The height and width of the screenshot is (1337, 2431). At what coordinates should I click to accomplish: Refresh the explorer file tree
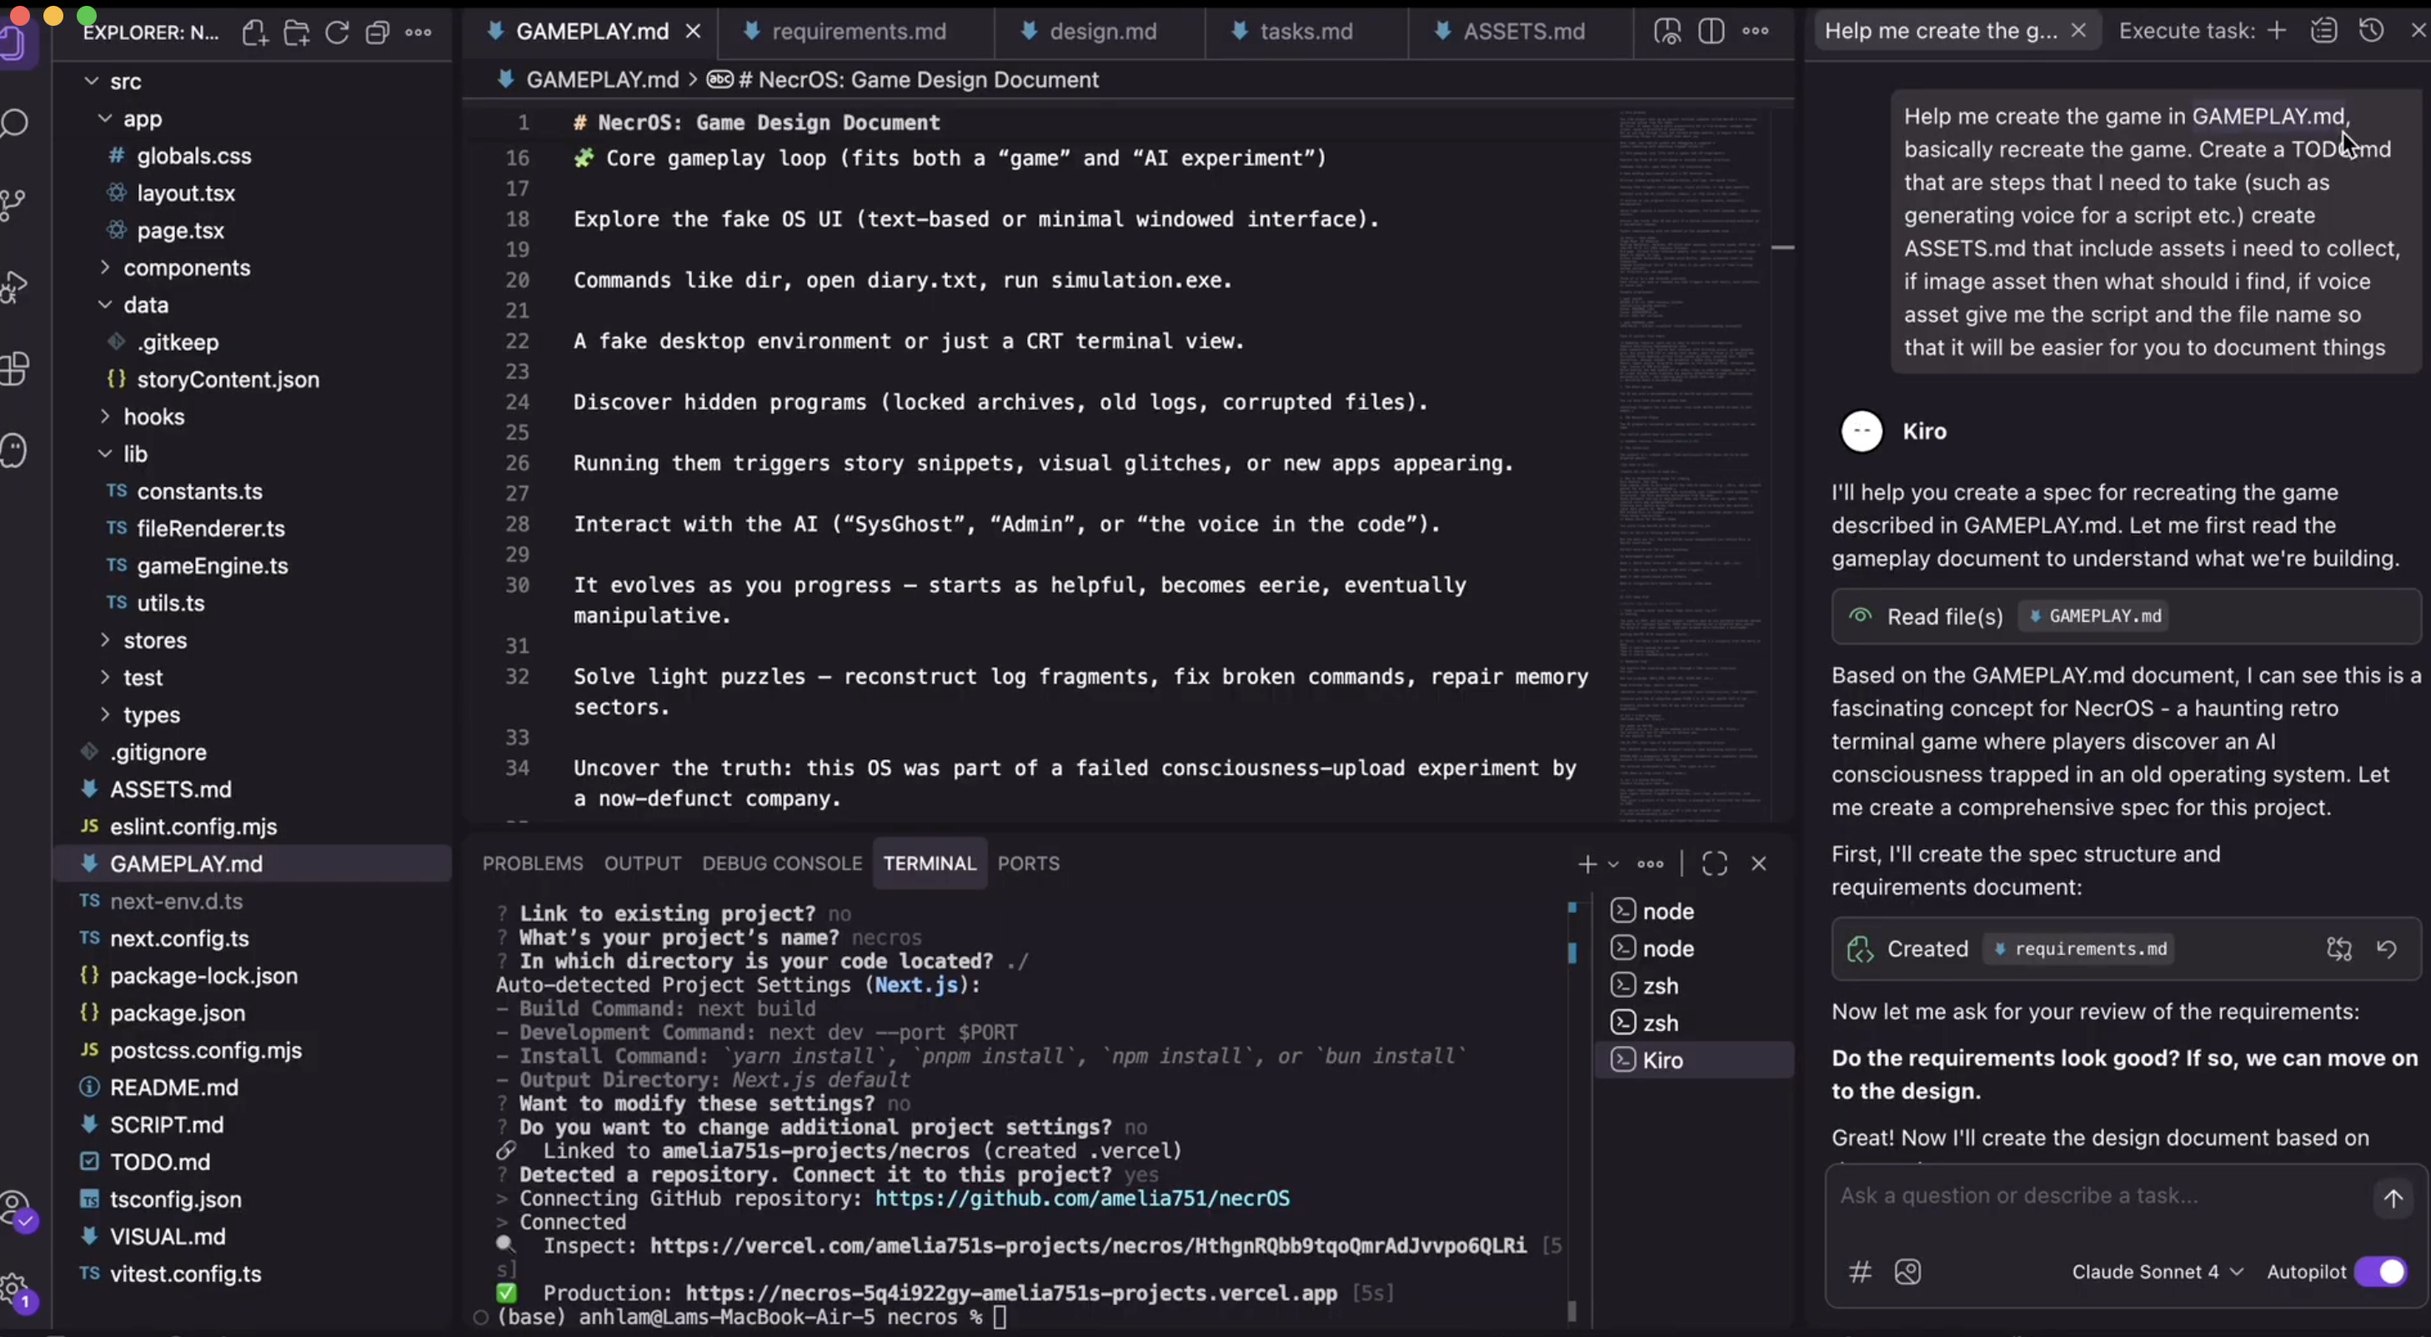pos(337,33)
